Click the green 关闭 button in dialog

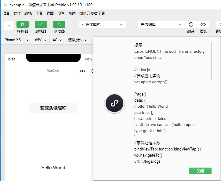200,171
